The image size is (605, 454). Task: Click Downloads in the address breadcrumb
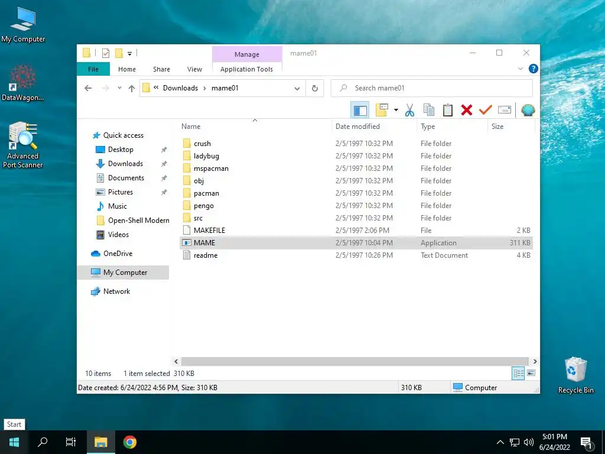(180, 88)
